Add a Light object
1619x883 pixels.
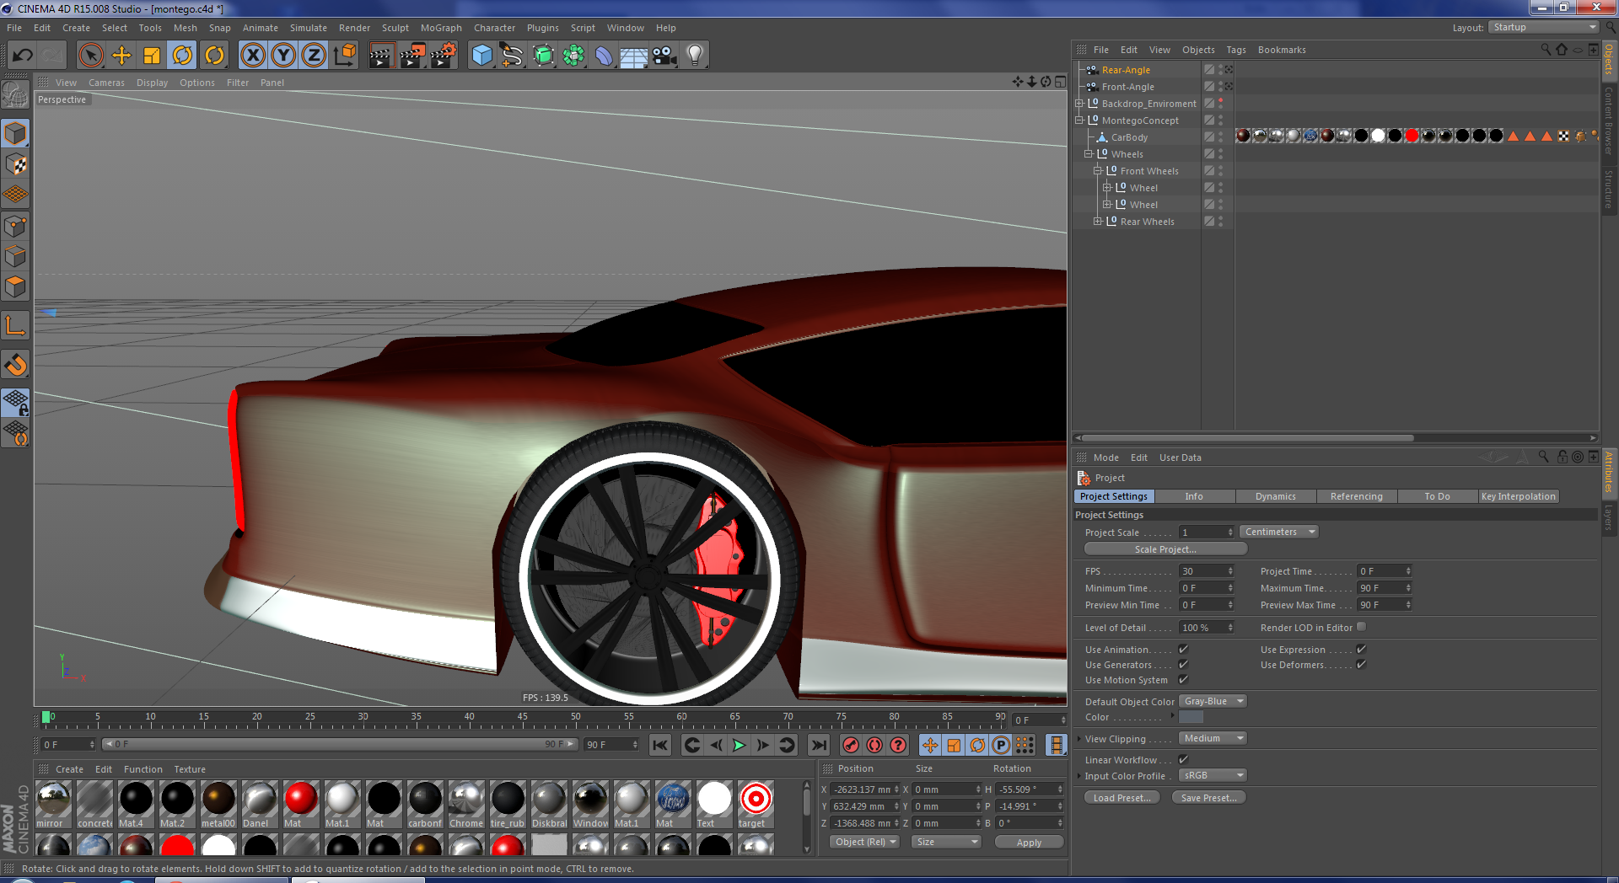click(695, 56)
